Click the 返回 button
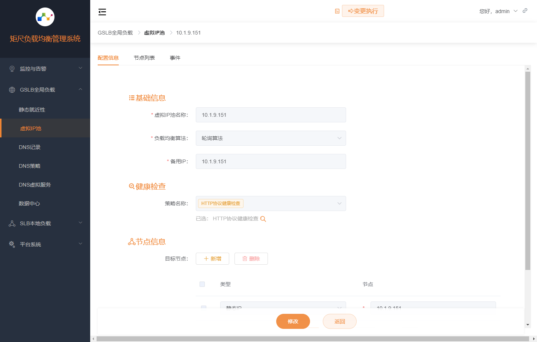537x342 pixels. coord(339,321)
